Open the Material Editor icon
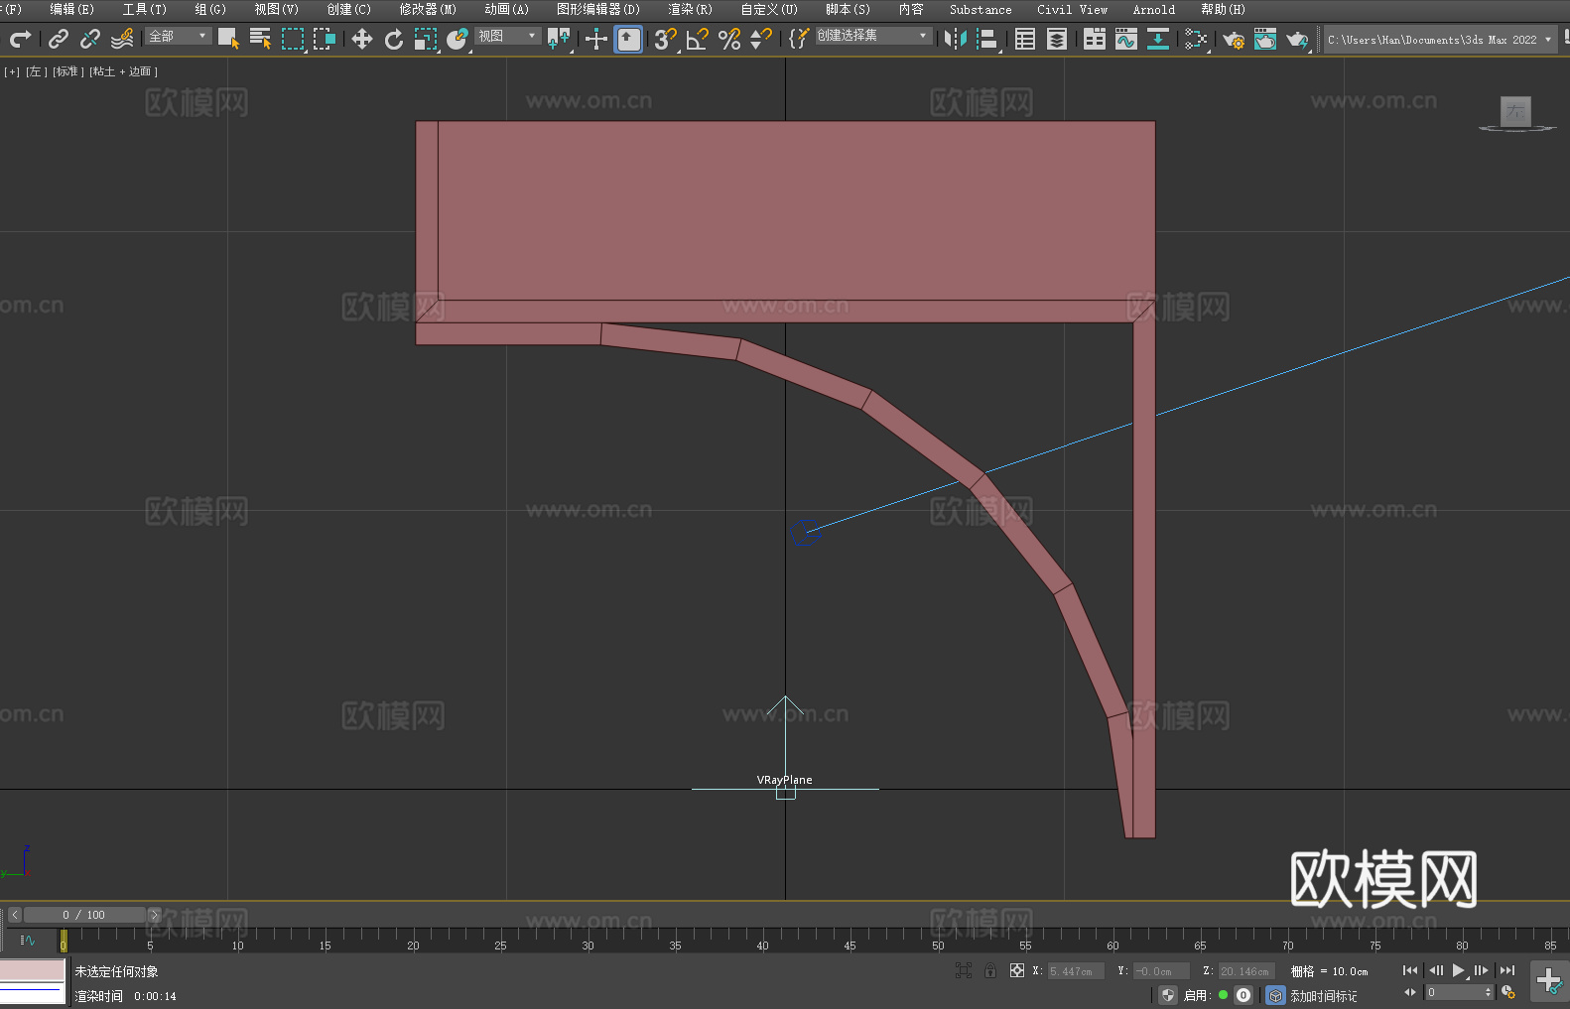 click(x=1196, y=39)
